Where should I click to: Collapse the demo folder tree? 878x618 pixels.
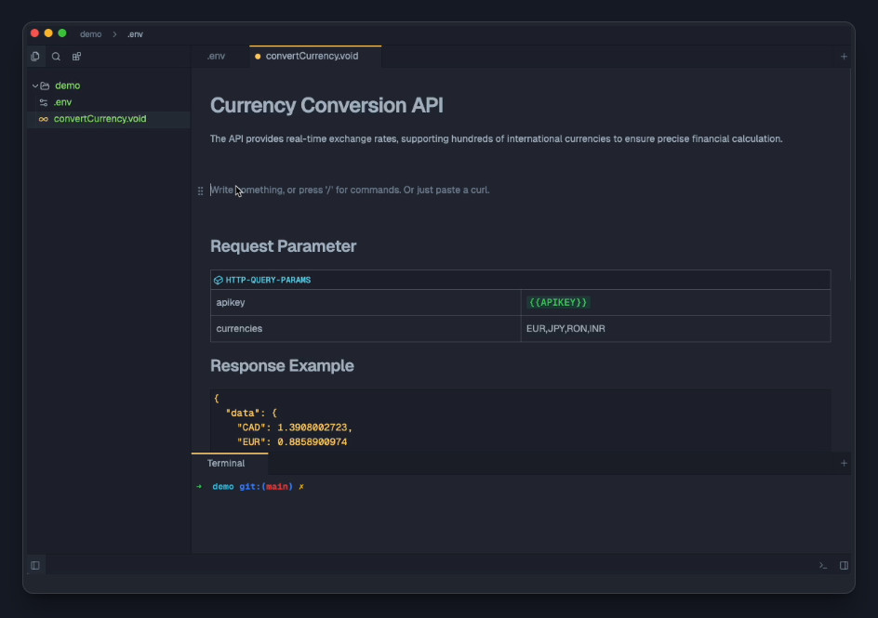[34, 85]
